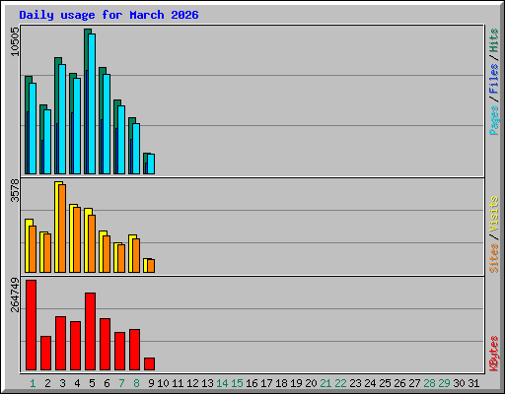Click the red KBytes legend label
This screenshot has height=394, width=505.
(x=494, y=354)
